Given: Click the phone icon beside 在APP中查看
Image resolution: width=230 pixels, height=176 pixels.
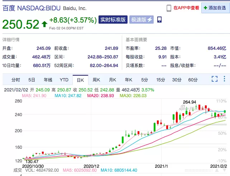Looking at the screenshot, I should 169,8.
